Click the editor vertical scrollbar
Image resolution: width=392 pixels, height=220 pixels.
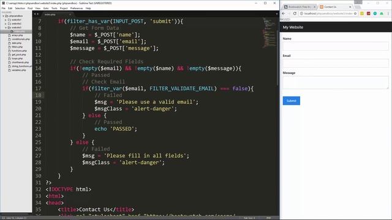coord(277,59)
